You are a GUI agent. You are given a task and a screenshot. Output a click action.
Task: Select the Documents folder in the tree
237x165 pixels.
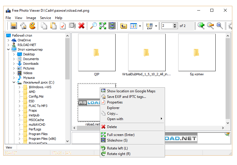[31, 59]
